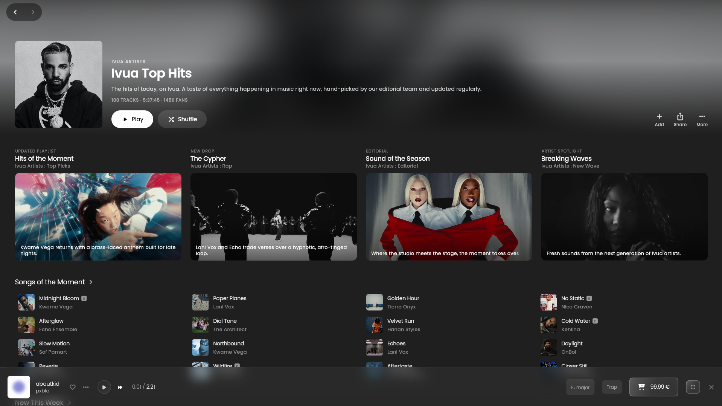Open the Sound of the Season card image
Screen dimensions: 722x406
click(x=449, y=217)
